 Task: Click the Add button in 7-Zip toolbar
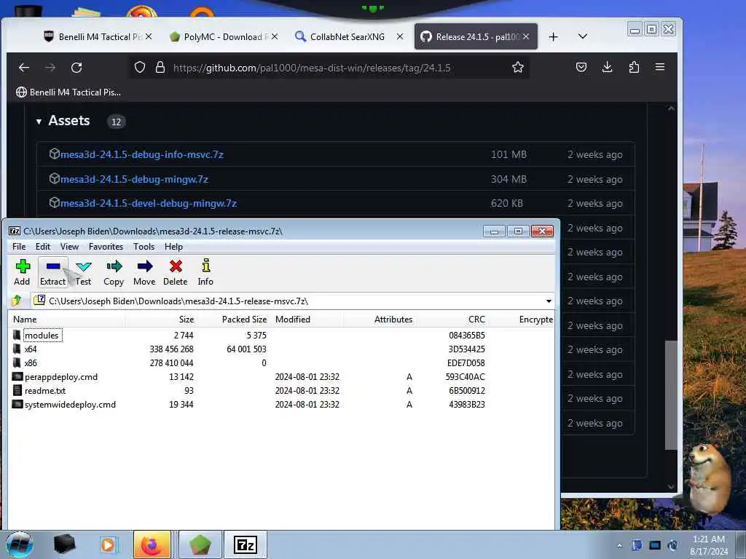22,272
